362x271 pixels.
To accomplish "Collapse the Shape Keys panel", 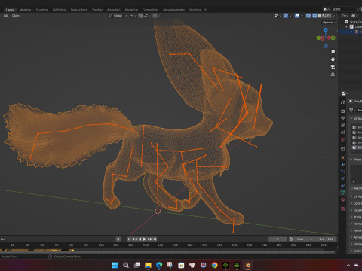I will pos(352,160).
